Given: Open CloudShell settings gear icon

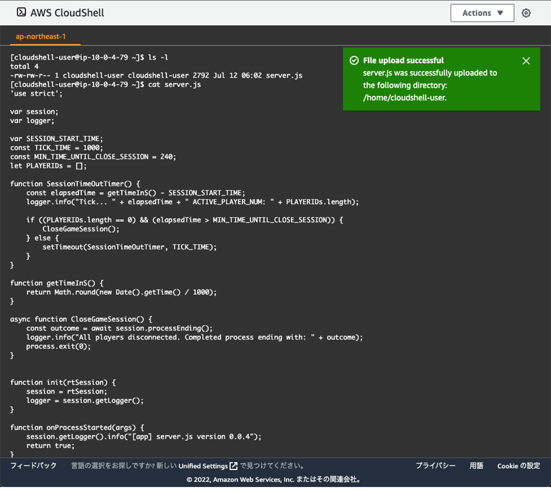Looking at the screenshot, I should pos(526,13).
